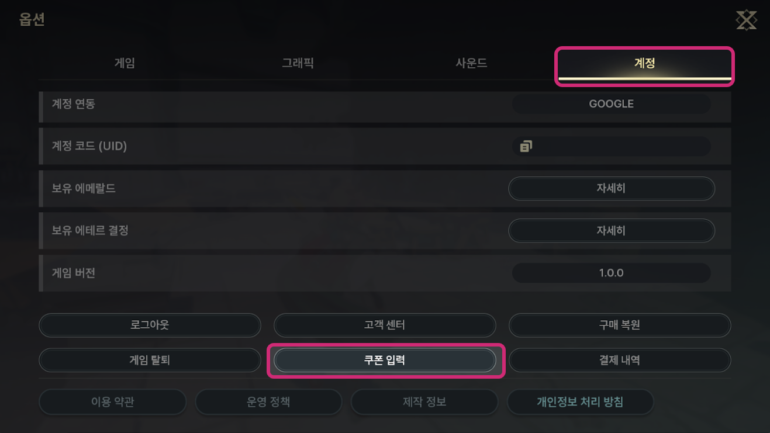Viewport: 770px width, 433px height.
Task: Open 제작 정보 credits
Action: point(424,402)
